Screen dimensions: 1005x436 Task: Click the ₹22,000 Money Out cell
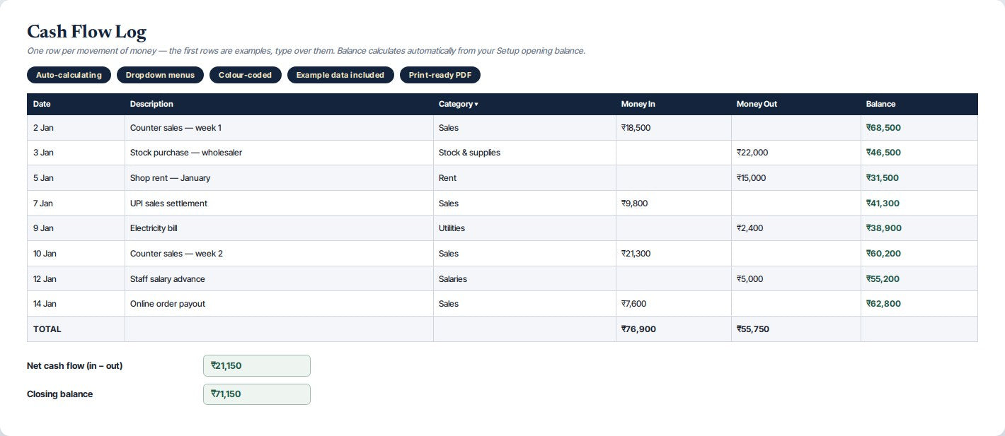796,153
